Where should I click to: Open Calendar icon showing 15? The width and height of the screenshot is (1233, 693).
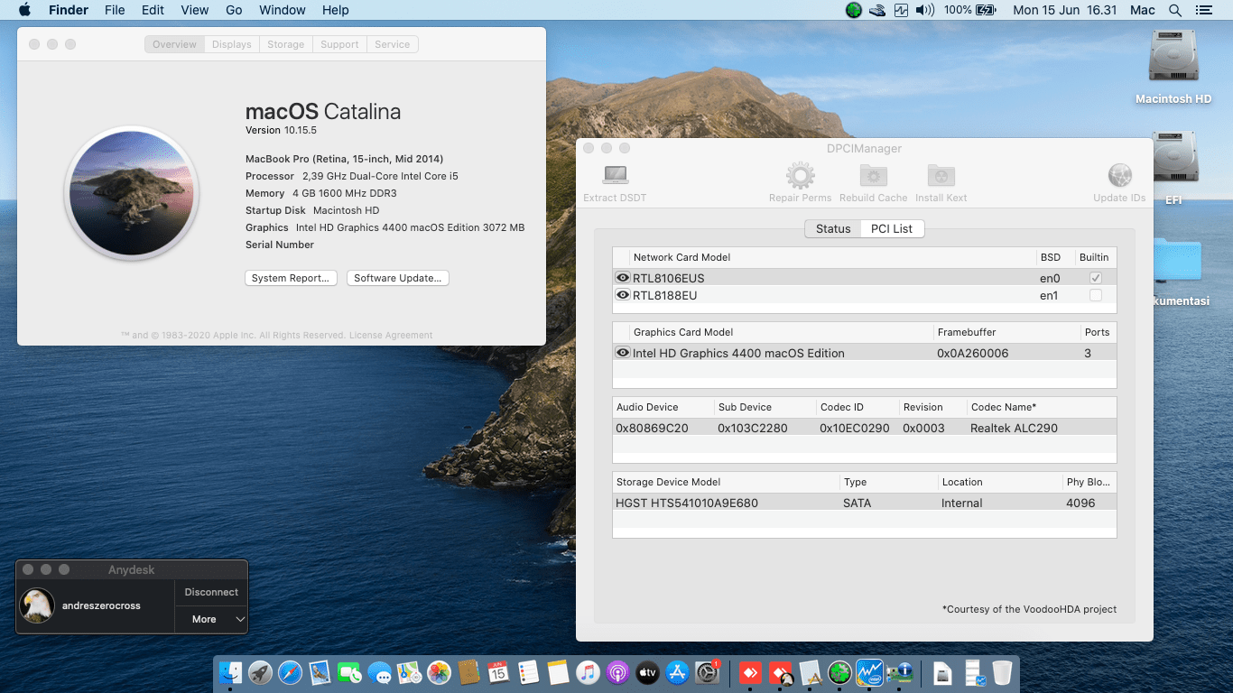coord(498,672)
